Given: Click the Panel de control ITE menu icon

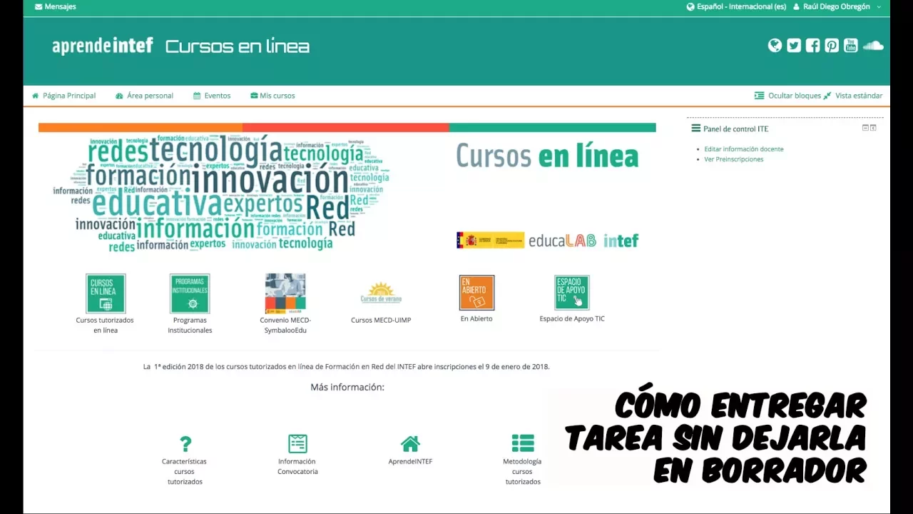Looking at the screenshot, I should (x=695, y=128).
